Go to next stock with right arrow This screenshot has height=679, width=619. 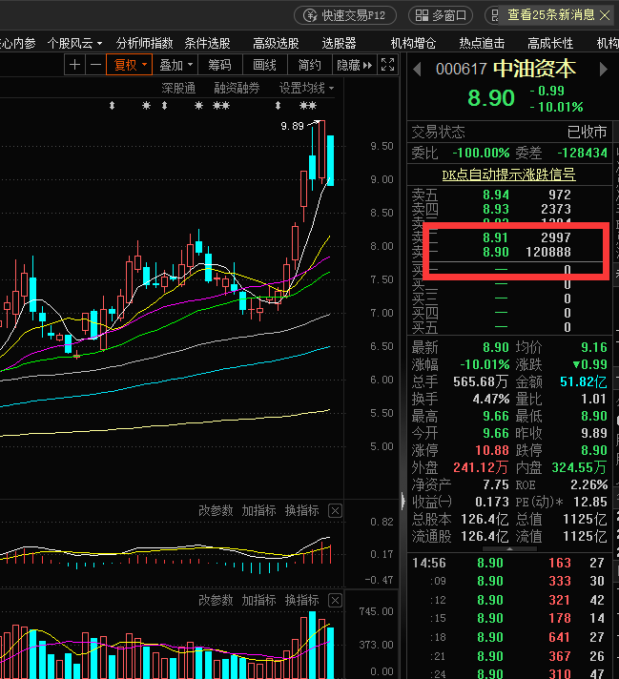[602, 70]
